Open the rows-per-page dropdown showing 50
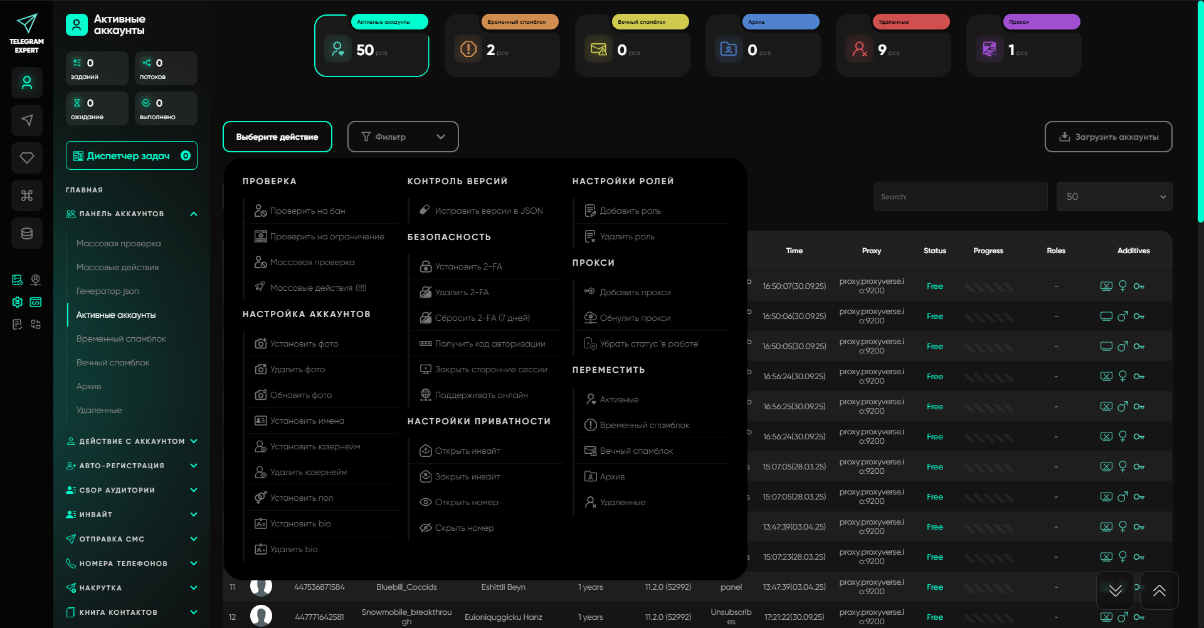The image size is (1204, 628). (1114, 197)
